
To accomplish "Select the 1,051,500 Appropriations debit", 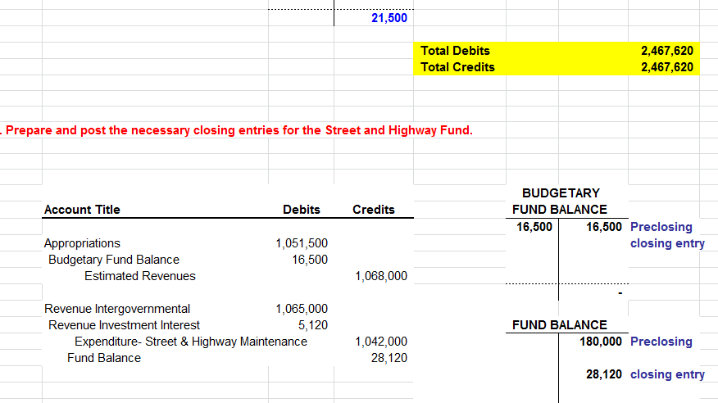I will point(302,243).
